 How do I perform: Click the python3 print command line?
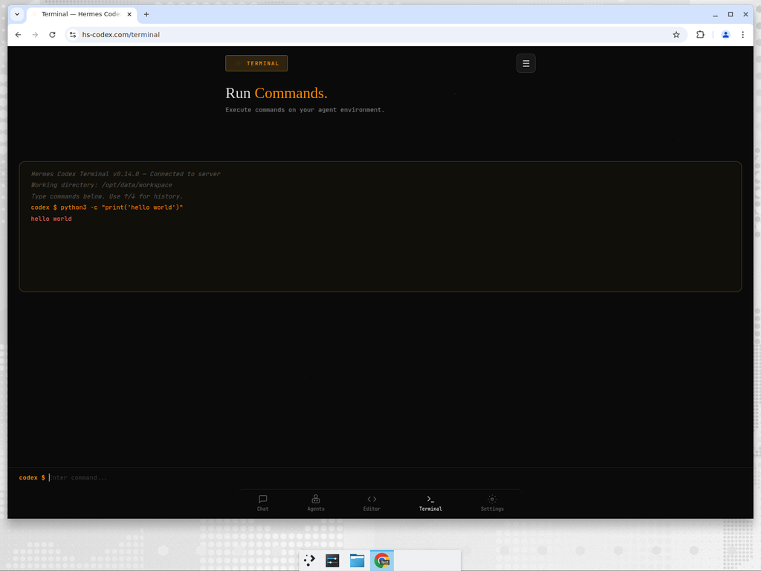click(x=107, y=207)
